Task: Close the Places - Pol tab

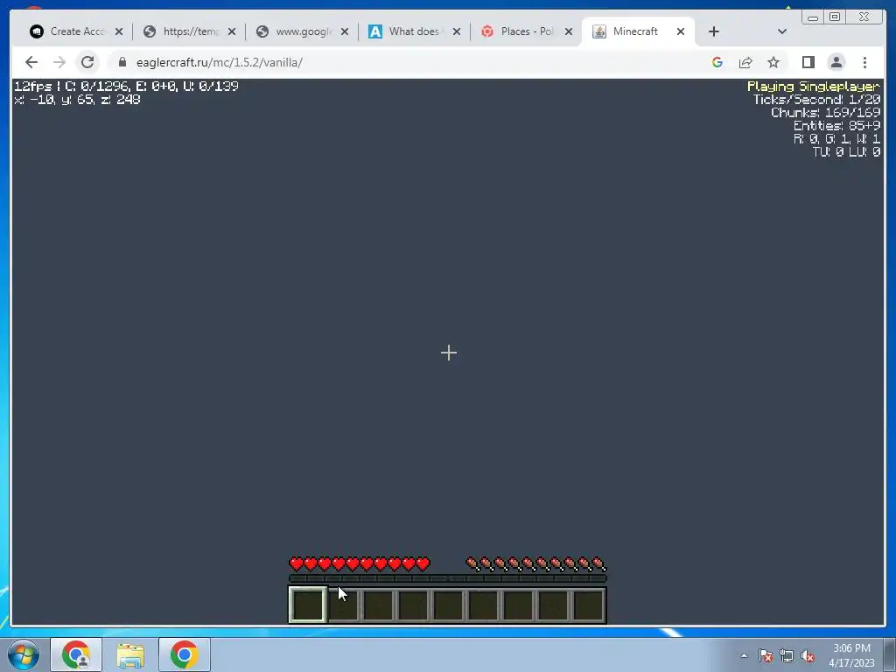Action: click(569, 32)
